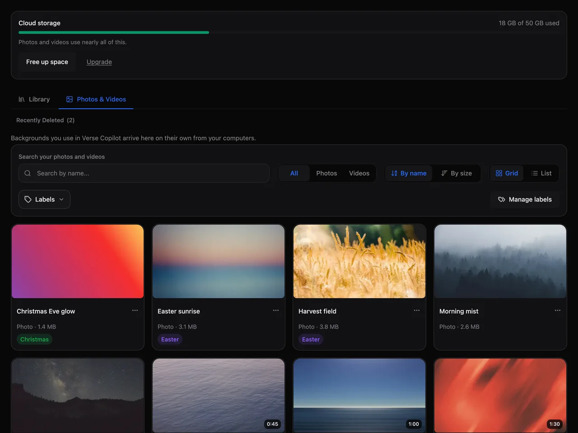Viewport: 578px width, 433px height.
Task: Click the tag icon on Labels button
Action: pyautogui.click(x=28, y=199)
